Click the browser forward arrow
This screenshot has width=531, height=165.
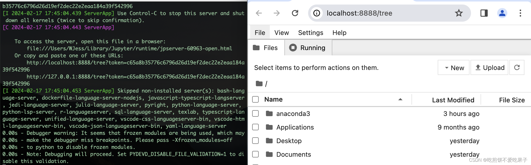click(277, 13)
